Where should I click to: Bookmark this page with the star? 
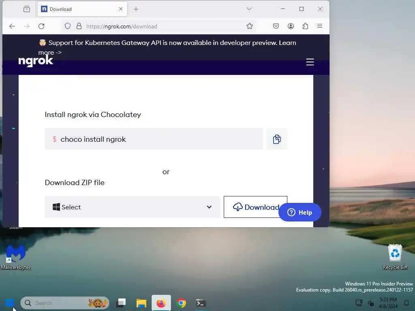coord(249,26)
